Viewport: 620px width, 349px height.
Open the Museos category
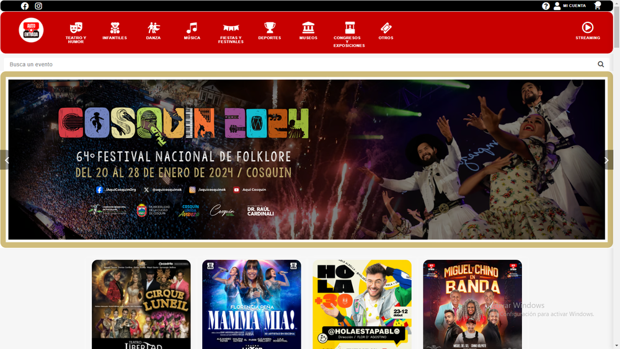pyautogui.click(x=308, y=31)
